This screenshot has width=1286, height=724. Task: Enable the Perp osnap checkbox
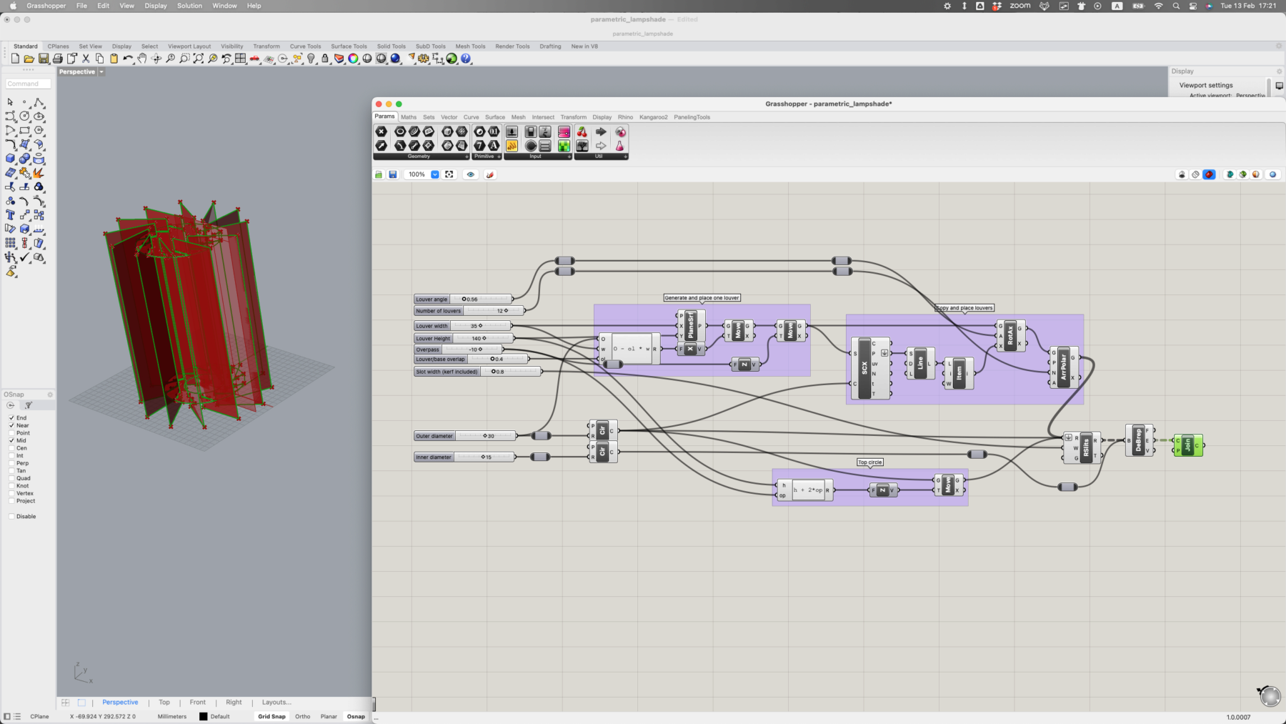coord(11,463)
